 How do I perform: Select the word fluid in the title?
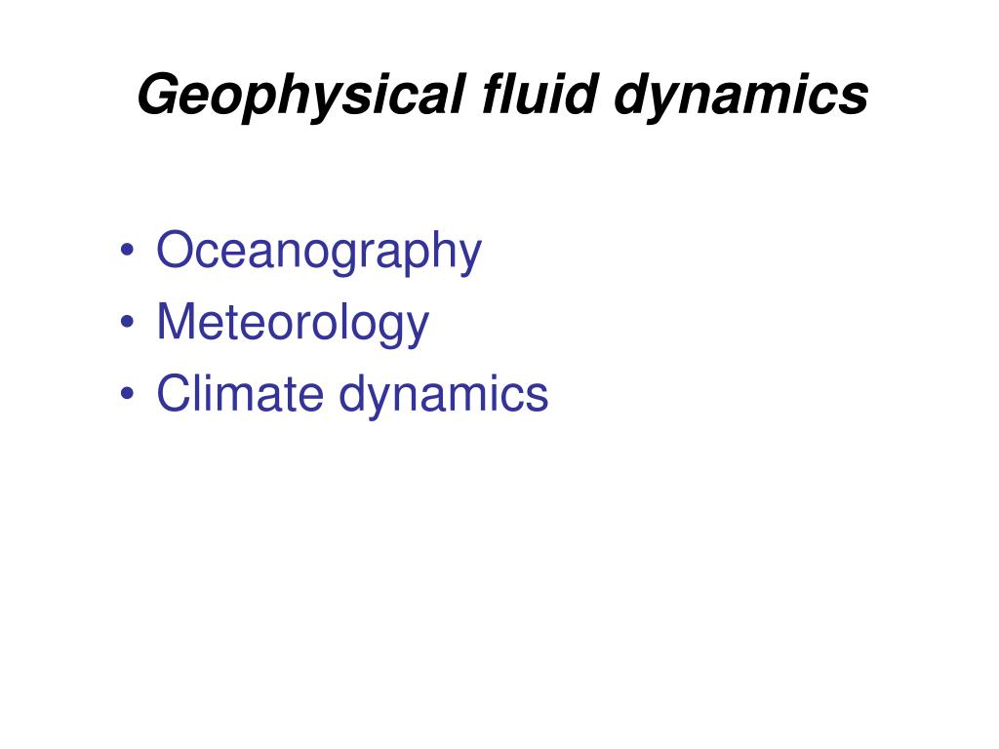click(539, 93)
